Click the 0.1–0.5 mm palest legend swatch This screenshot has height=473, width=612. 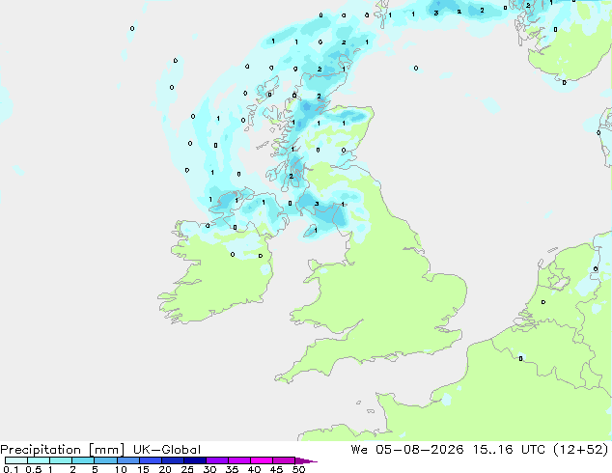coord(16,460)
